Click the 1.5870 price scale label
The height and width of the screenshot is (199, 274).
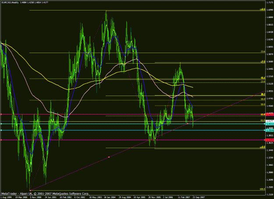269,54
